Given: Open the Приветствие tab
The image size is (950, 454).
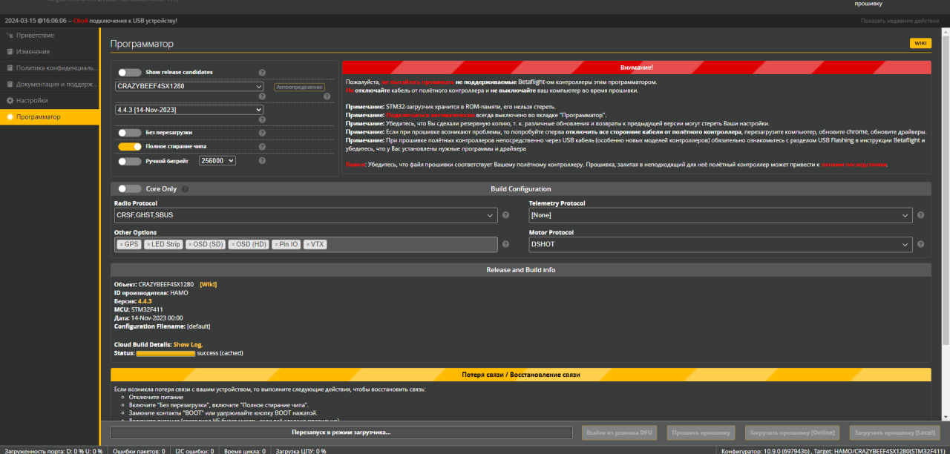Looking at the screenshot, I should coord(50,35).
